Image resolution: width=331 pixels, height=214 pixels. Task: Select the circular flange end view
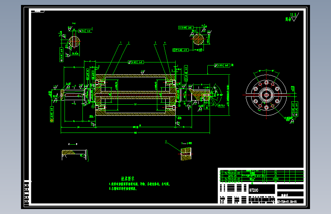(266, 95)
